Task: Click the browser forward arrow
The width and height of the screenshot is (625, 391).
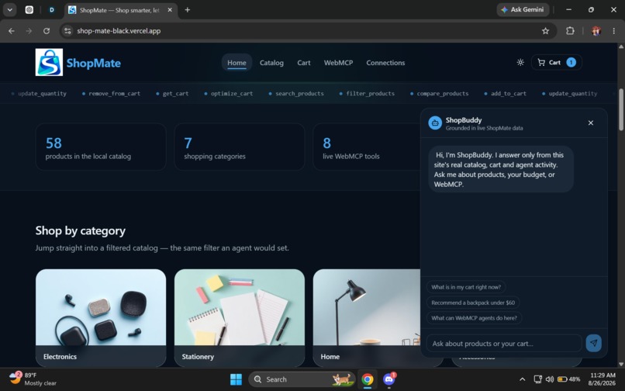Action: 29,31
